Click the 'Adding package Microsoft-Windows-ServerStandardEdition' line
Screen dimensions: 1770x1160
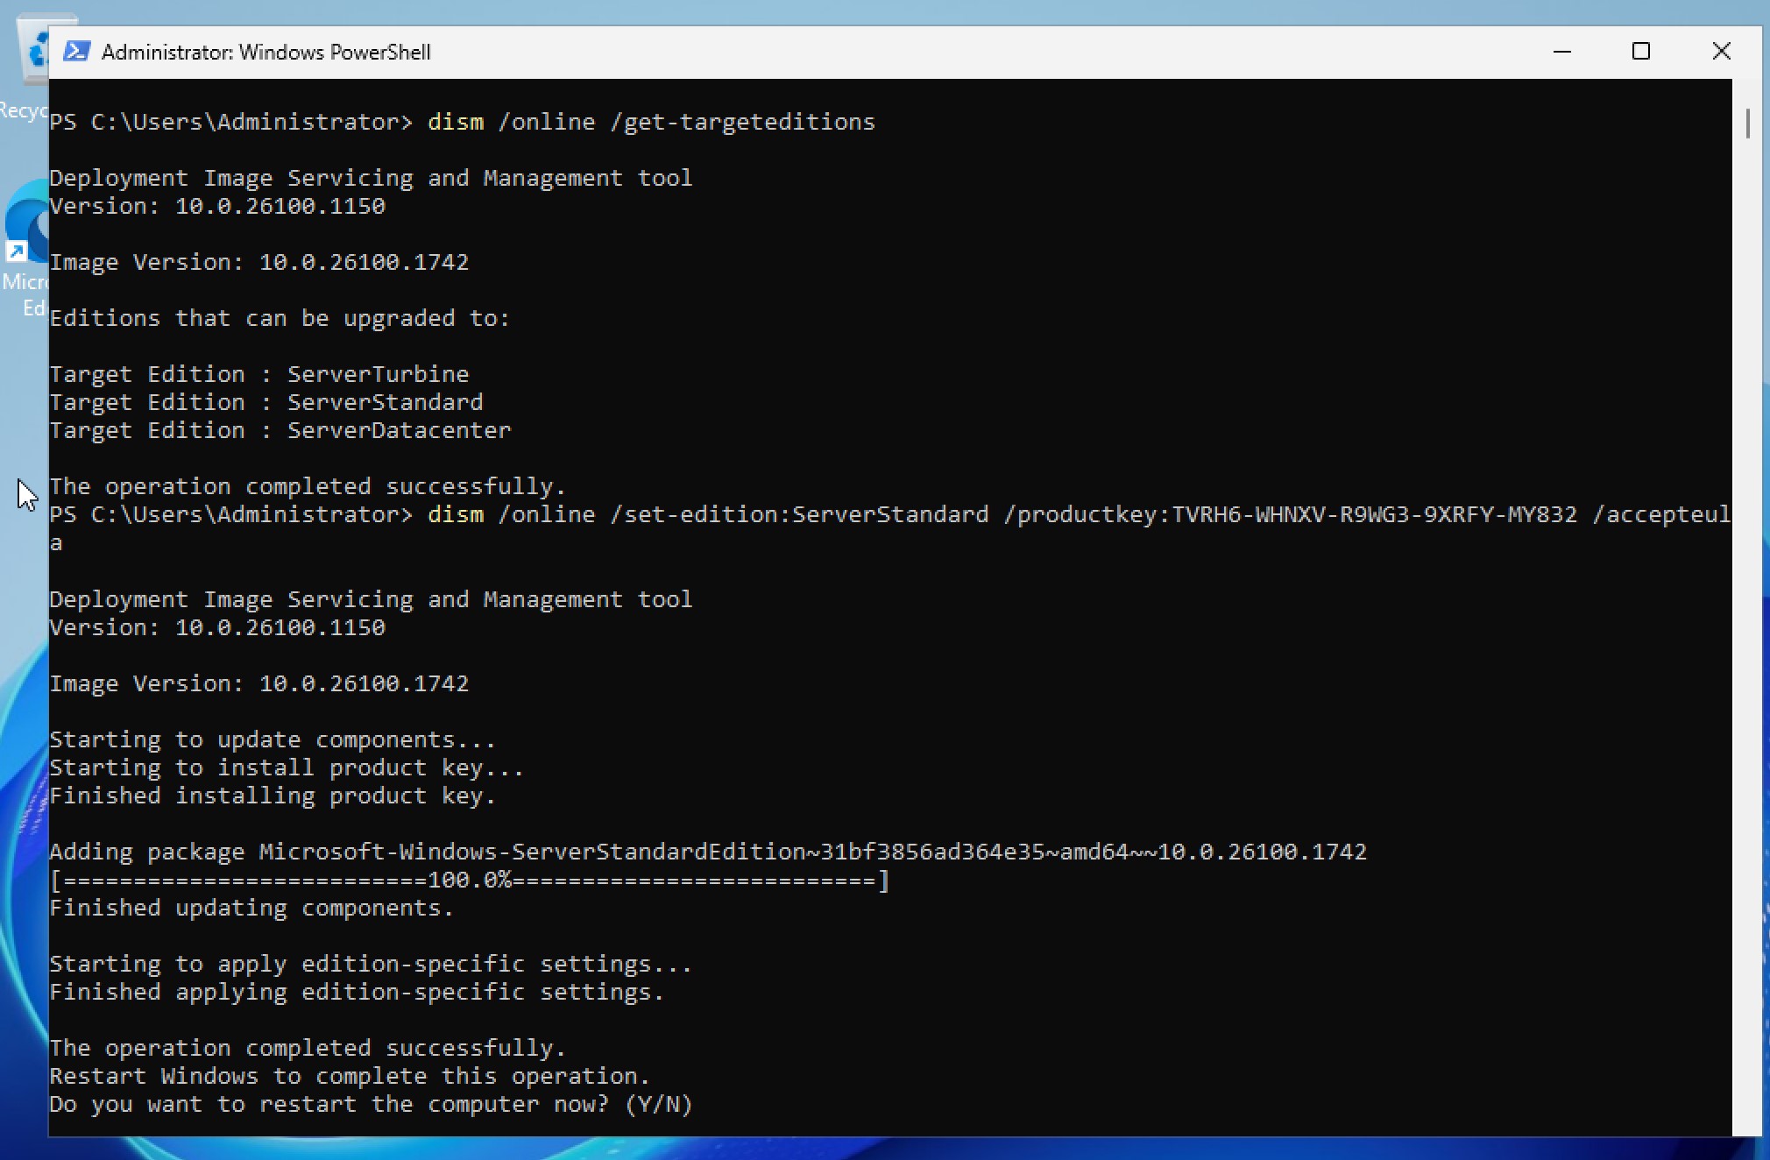coord(707,852)
